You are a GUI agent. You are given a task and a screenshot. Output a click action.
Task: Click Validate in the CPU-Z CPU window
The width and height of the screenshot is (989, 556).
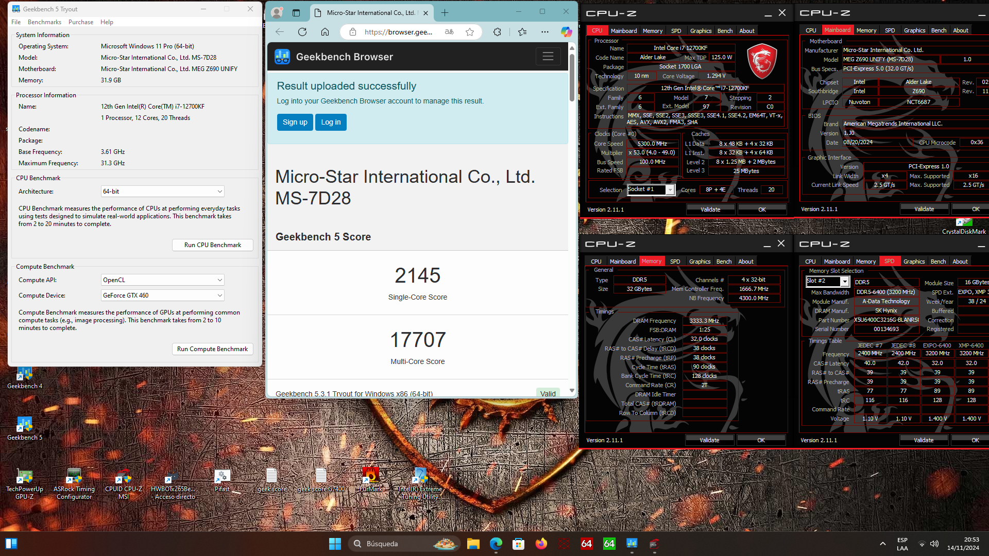[710, 210]
